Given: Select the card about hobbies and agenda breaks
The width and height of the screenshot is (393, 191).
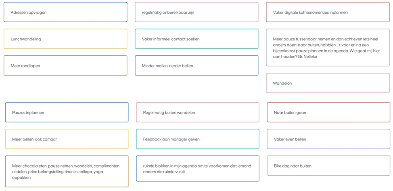Looking at the screenshot, I should tap(328, 48).
